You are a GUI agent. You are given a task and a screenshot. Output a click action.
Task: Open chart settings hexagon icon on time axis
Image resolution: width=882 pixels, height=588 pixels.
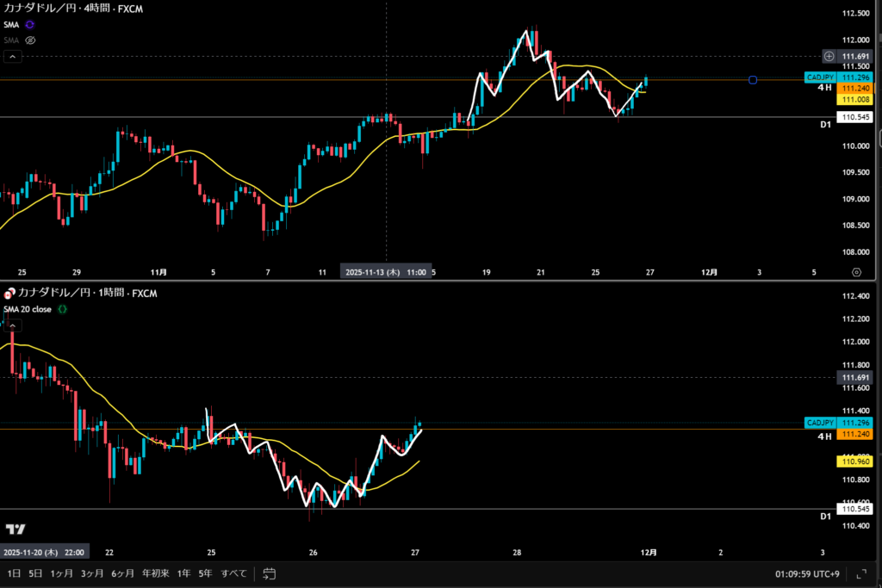pos(856,272)
